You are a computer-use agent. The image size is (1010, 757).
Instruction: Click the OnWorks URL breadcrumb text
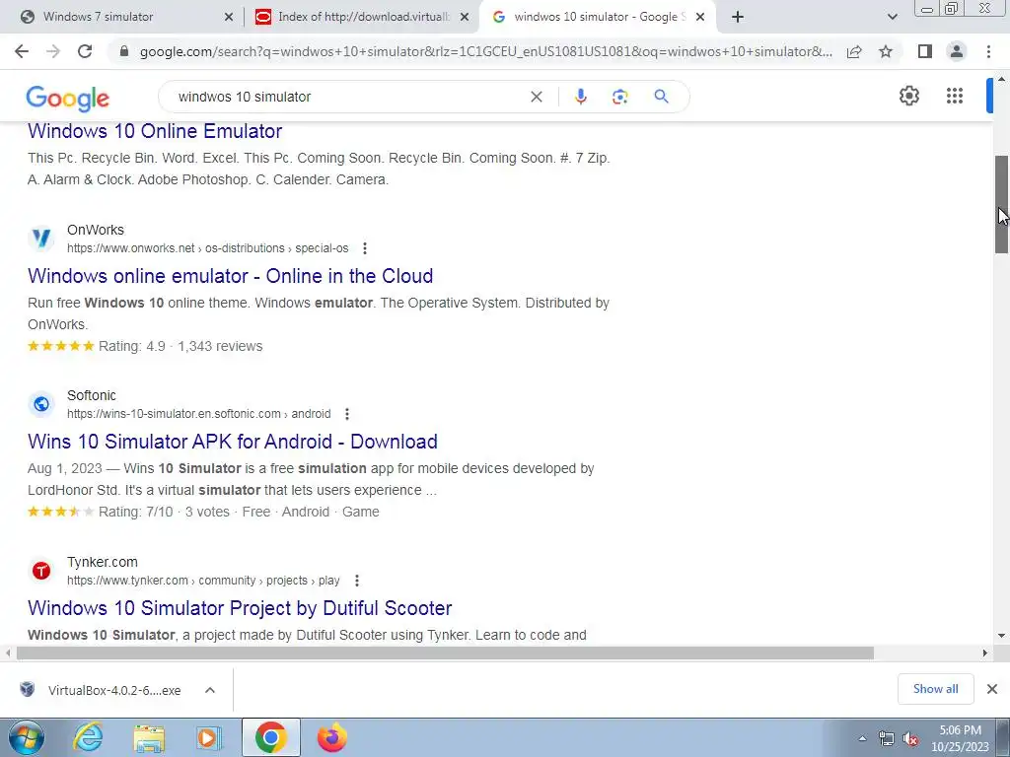pyautogui.click(x=207, y=248)
